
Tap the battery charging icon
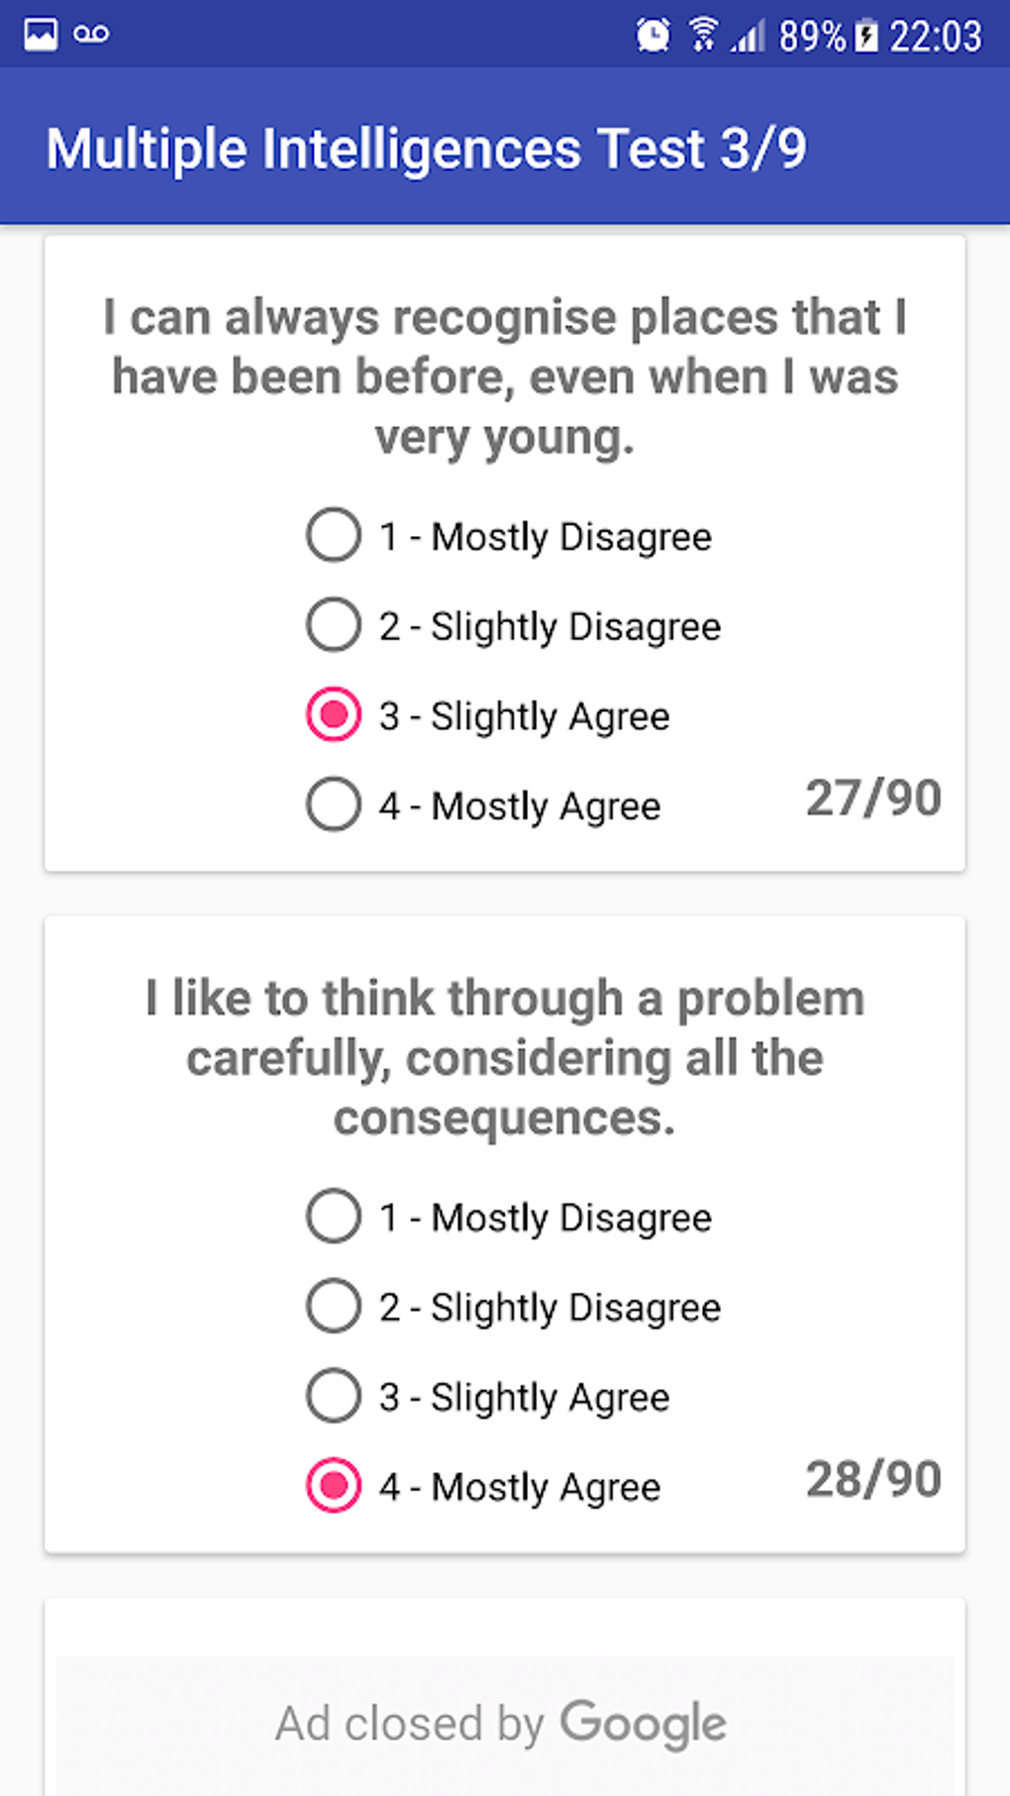866,36
